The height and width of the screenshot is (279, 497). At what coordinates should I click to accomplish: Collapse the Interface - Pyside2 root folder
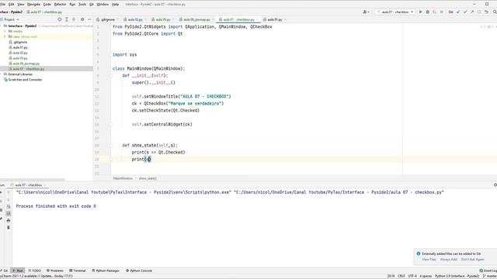point(2,26)
